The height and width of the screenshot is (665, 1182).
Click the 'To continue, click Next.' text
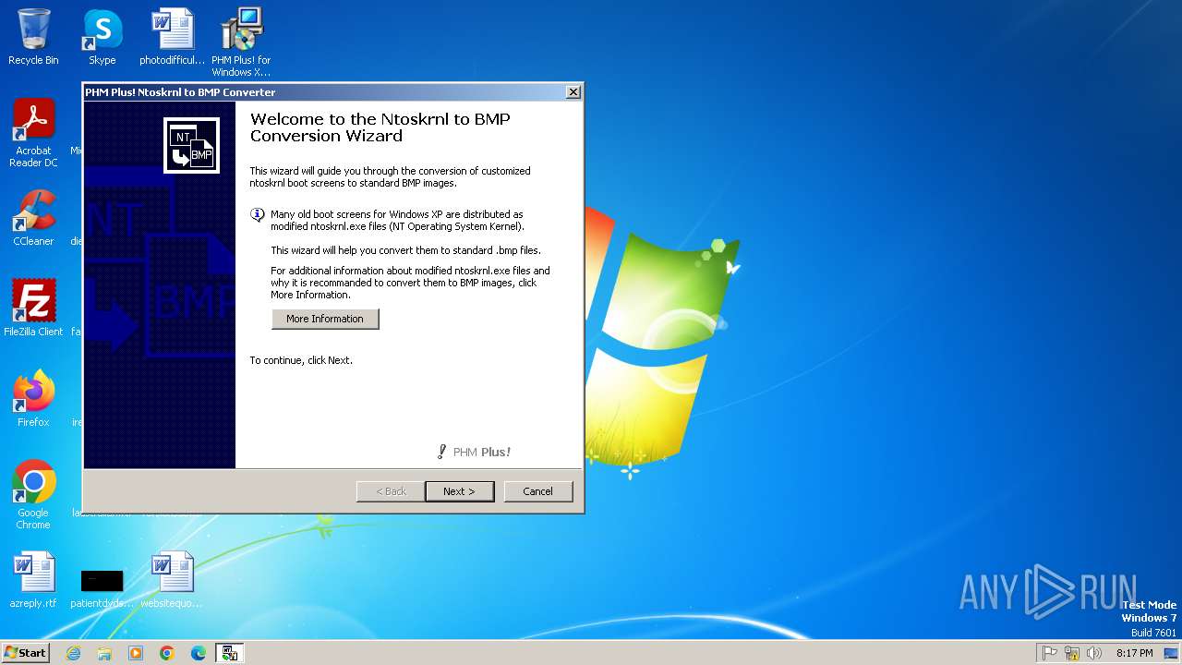pos(301,360)
